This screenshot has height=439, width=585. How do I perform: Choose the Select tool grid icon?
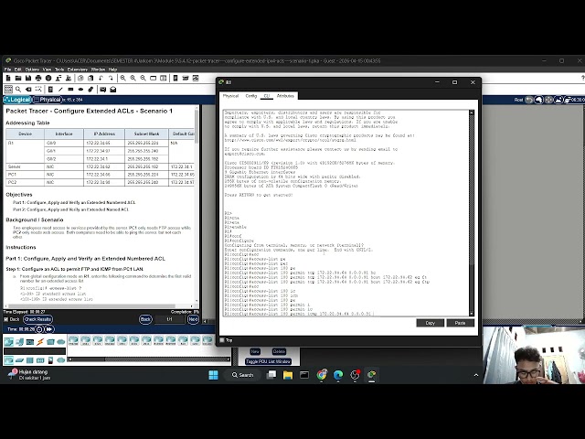8,90
